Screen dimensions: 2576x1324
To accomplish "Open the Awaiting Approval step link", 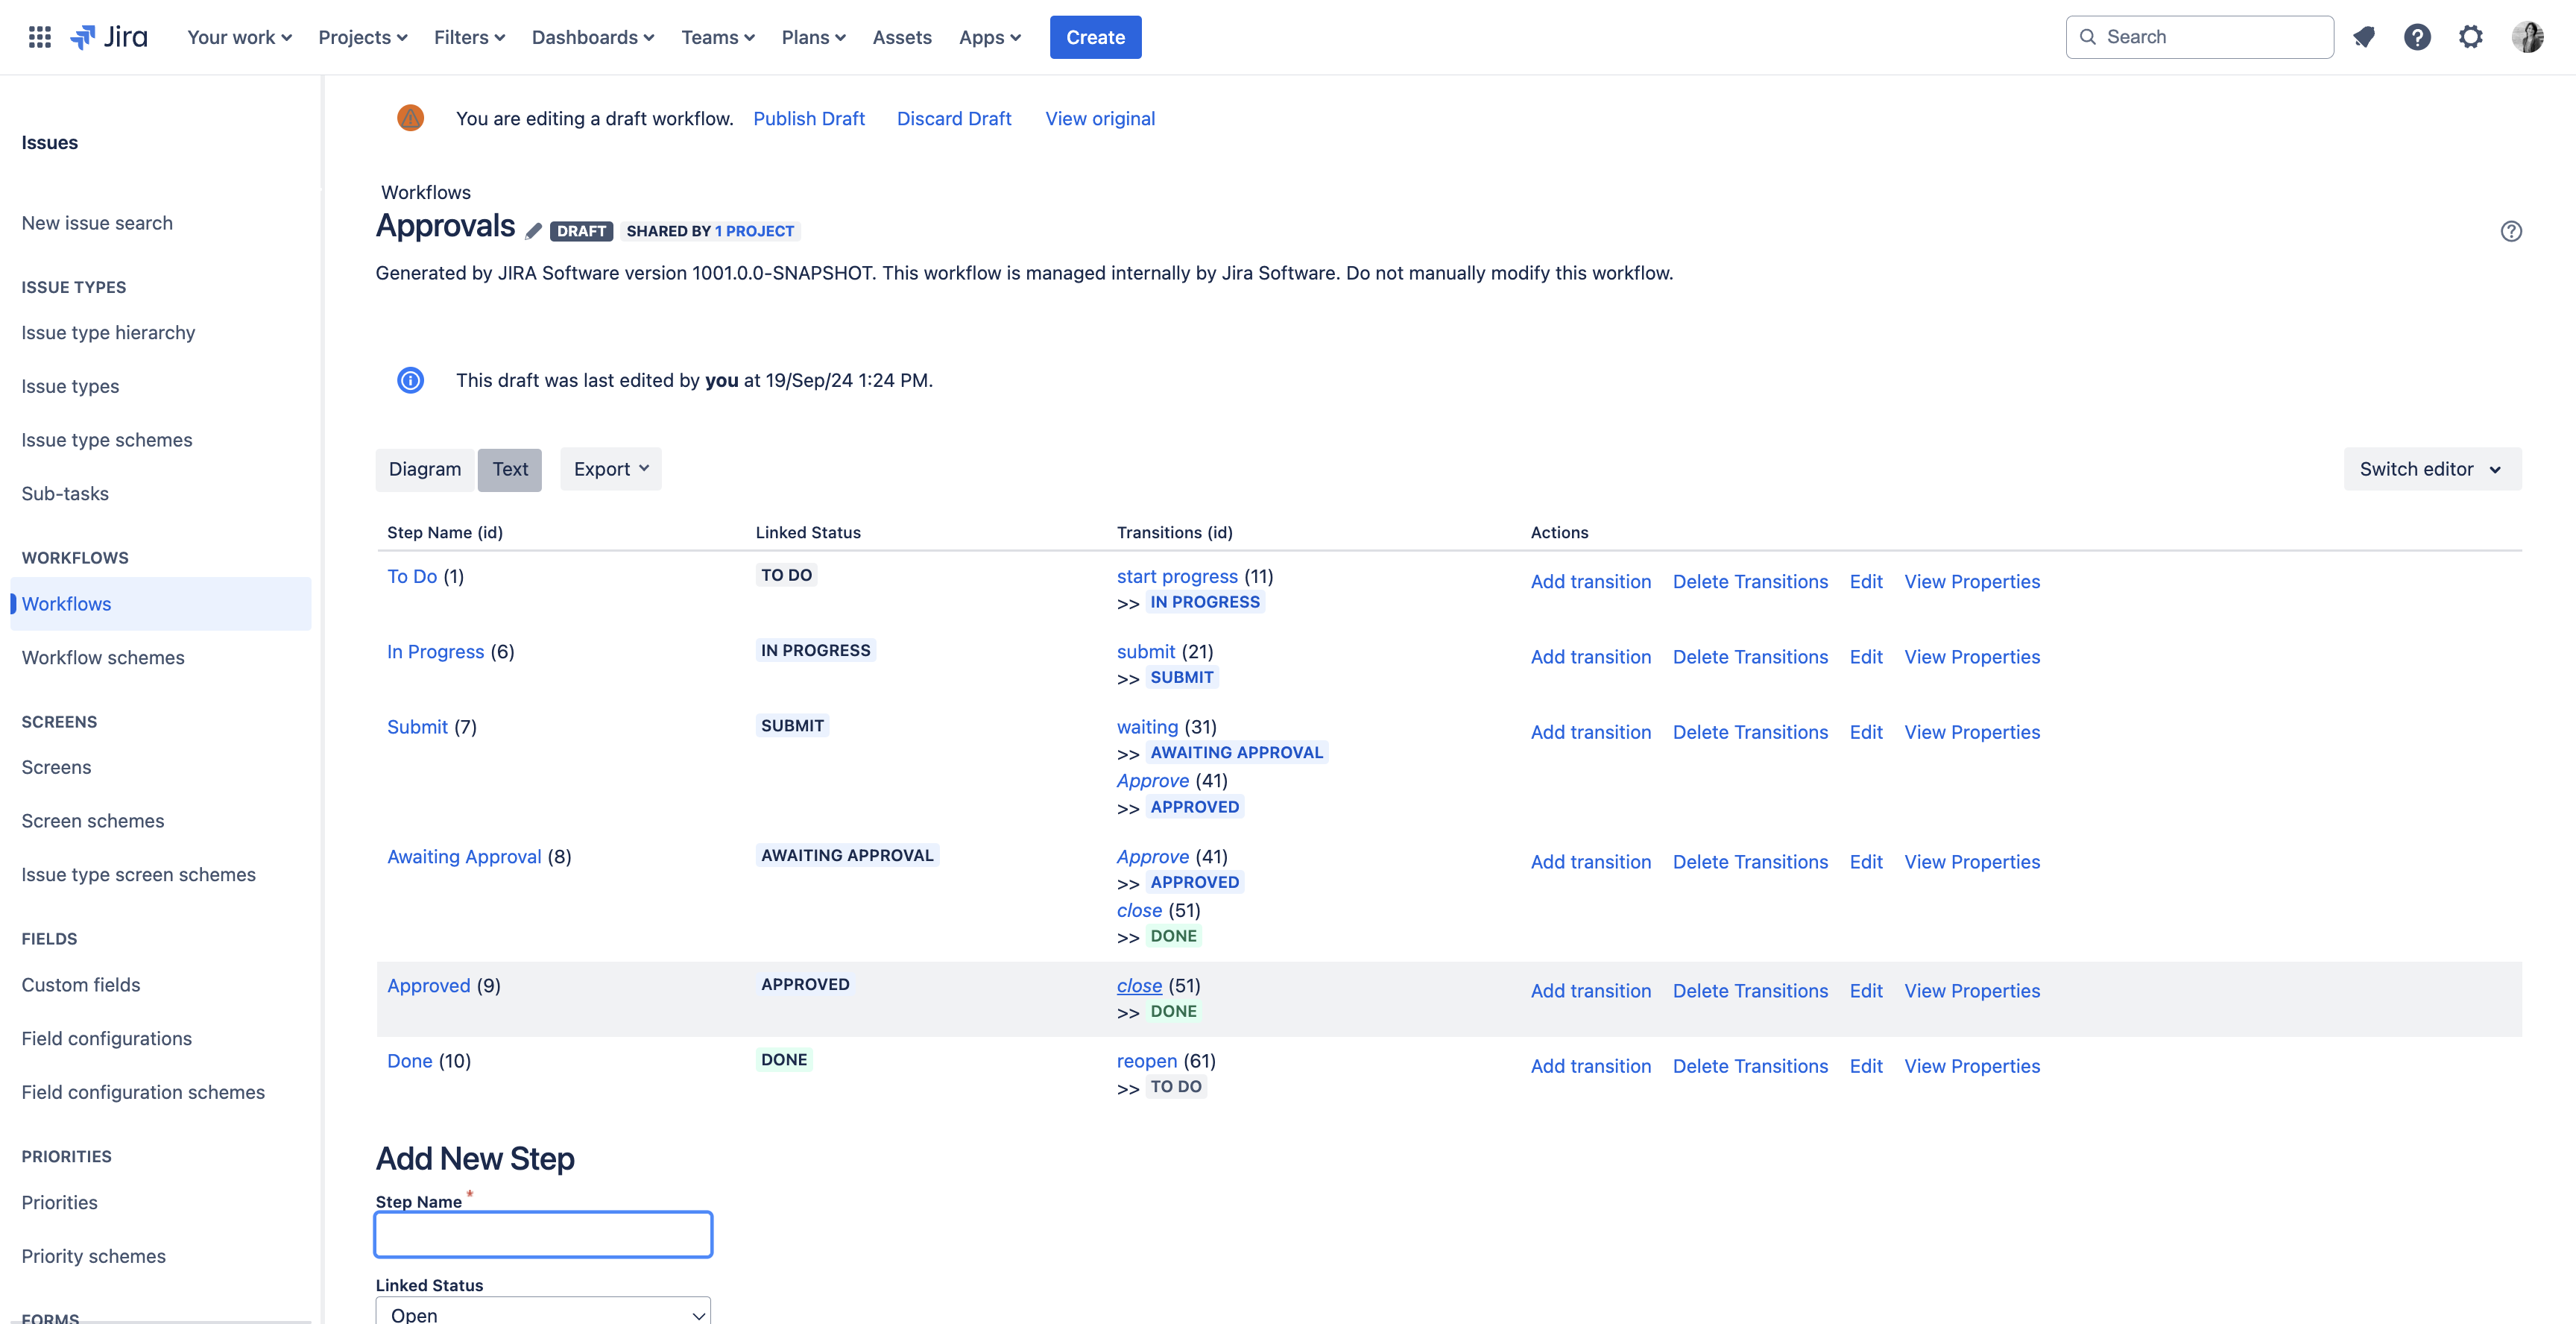I will [x=464, y=857].
